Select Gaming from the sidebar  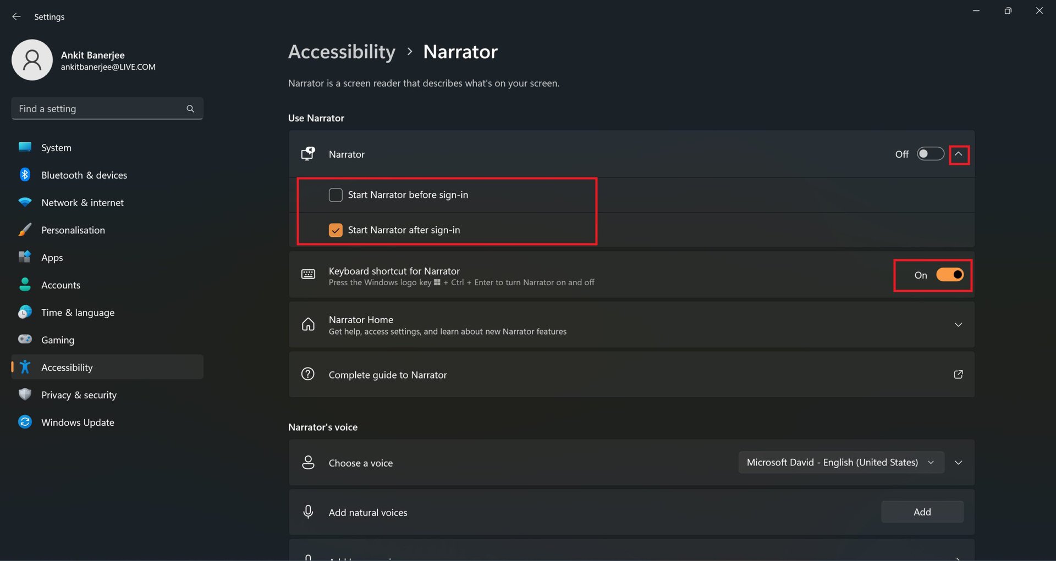[107, 340]
